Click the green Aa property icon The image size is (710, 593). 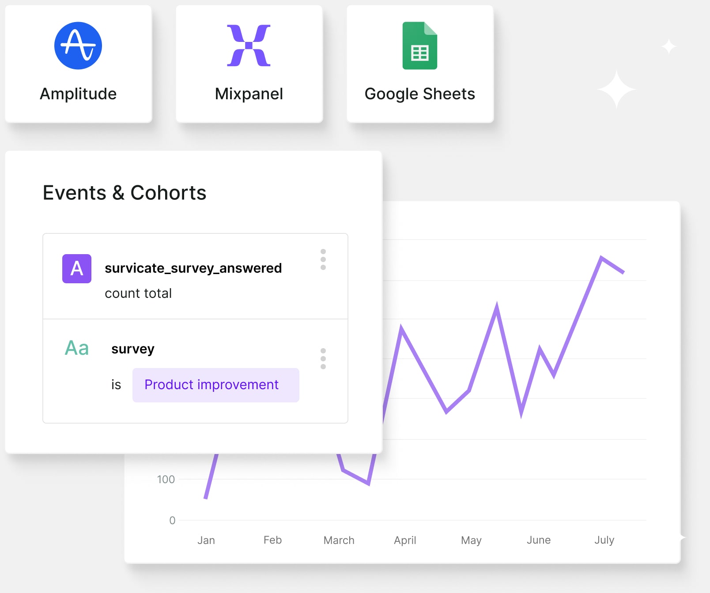pos(77,348)
